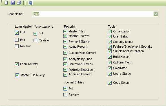Click the Save floppy disk icon

click(x=13, y=3)
